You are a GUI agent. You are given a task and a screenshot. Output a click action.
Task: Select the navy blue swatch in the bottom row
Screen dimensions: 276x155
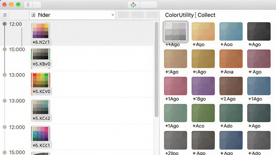pyautogui.click(x=231, y=140)
